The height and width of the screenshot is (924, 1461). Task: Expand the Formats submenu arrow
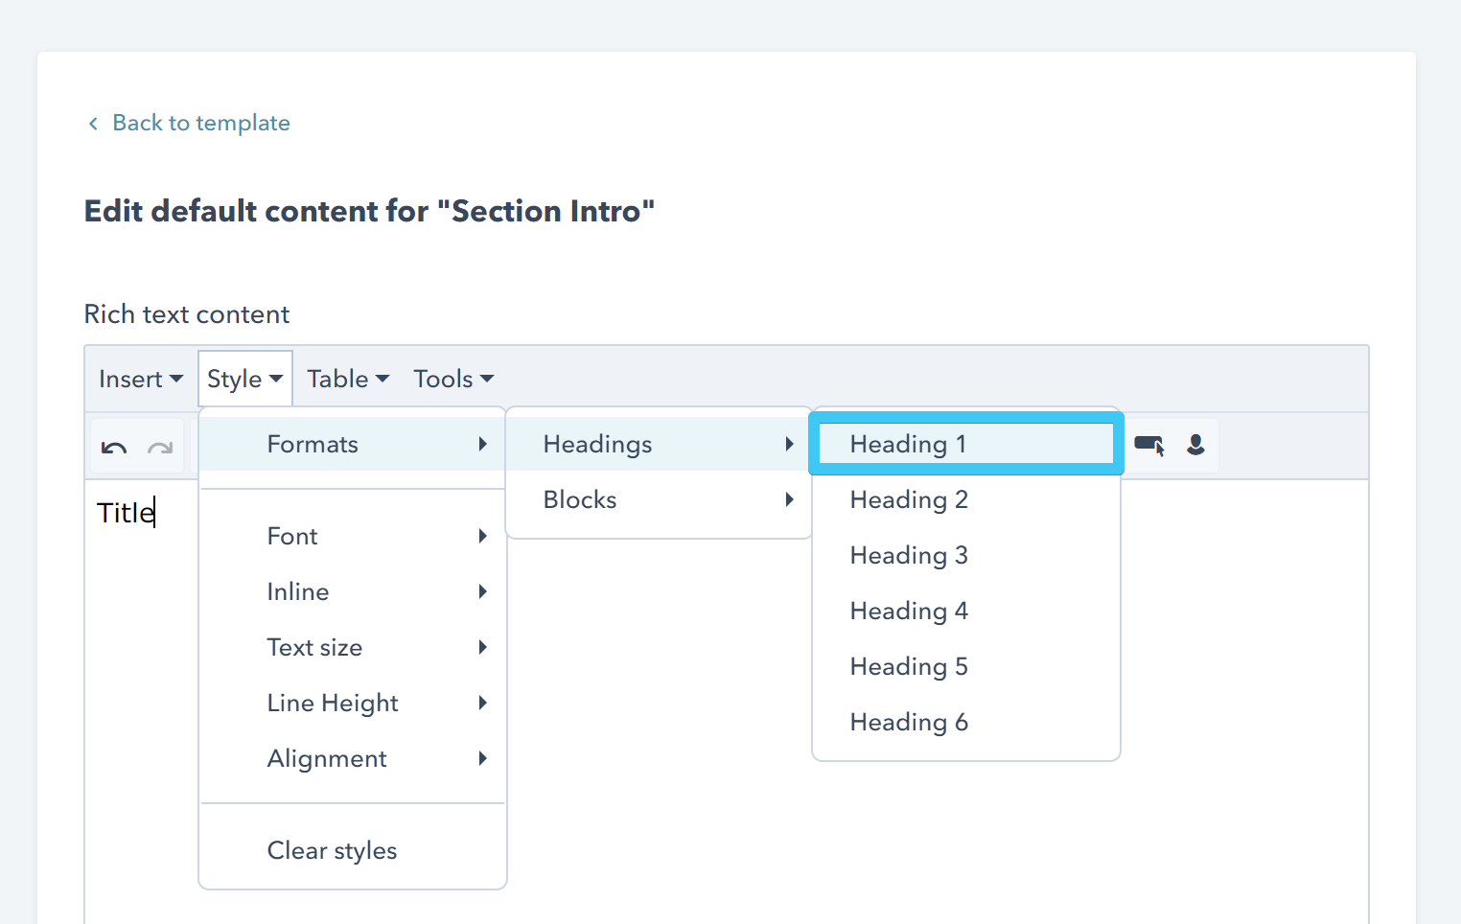click(482, 444)
